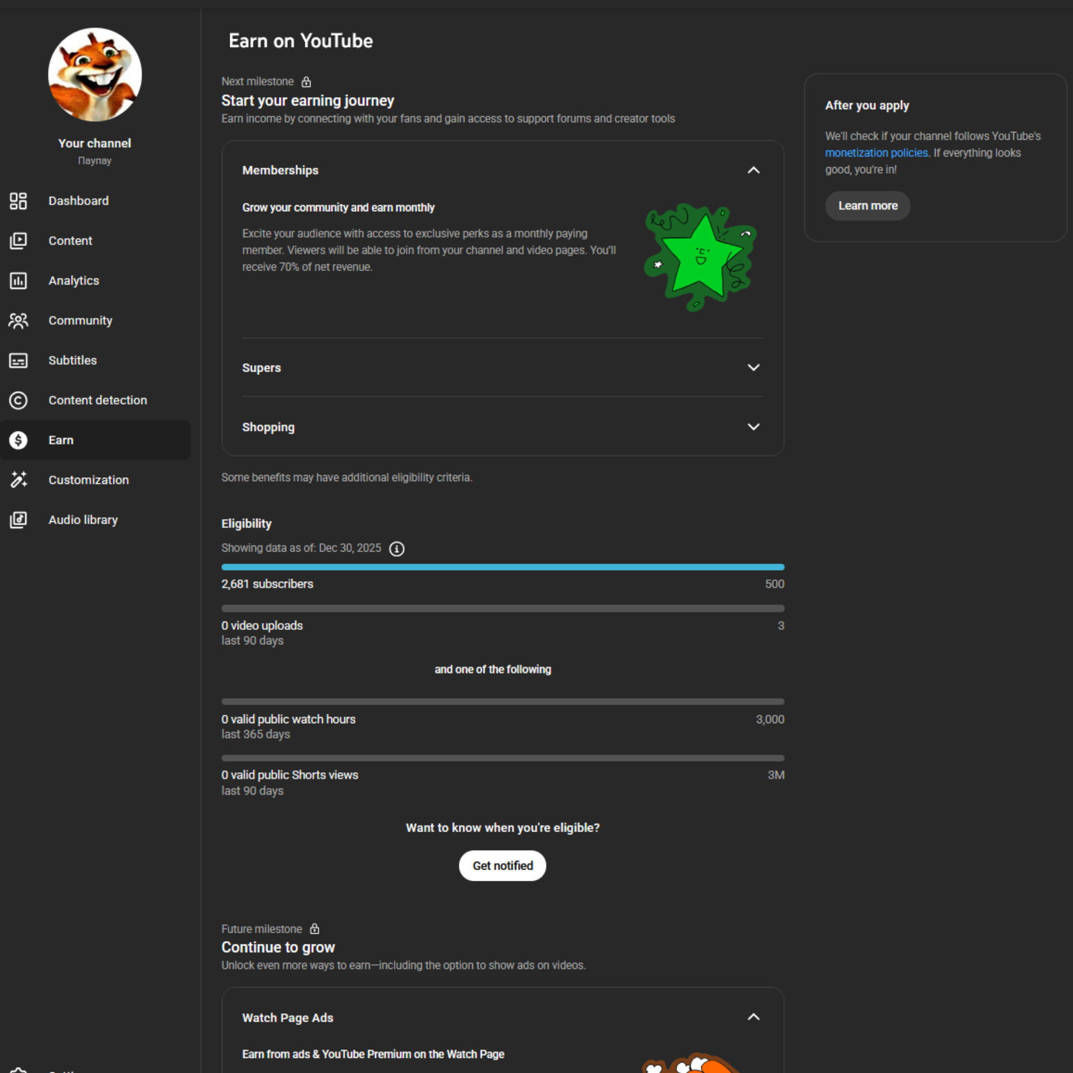Click the Dashboard grid icon
The height and width of the screenshot is (1073, 1073).
point(18,201)
